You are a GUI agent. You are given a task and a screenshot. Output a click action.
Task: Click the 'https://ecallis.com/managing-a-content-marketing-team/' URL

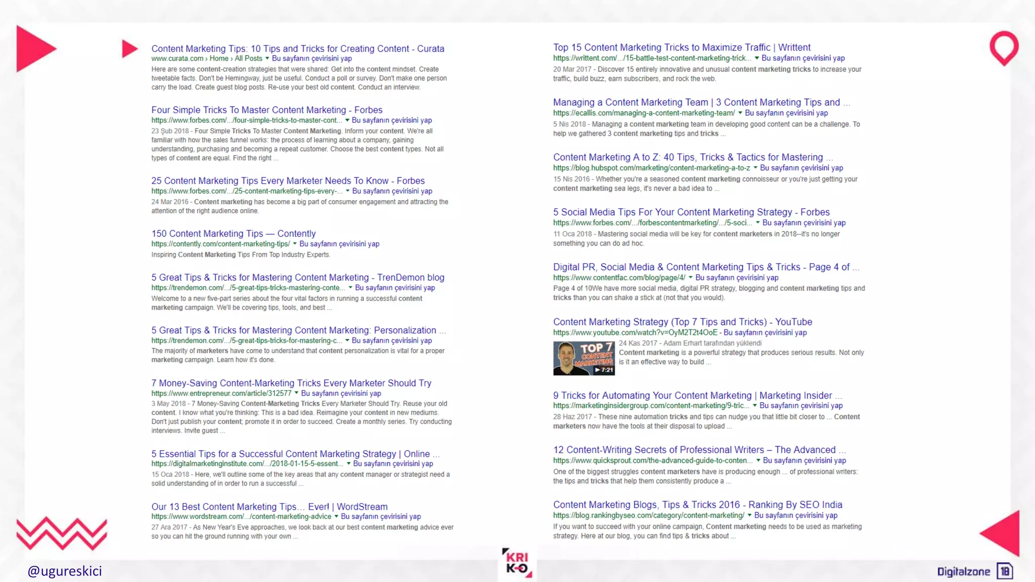point(644,113)
